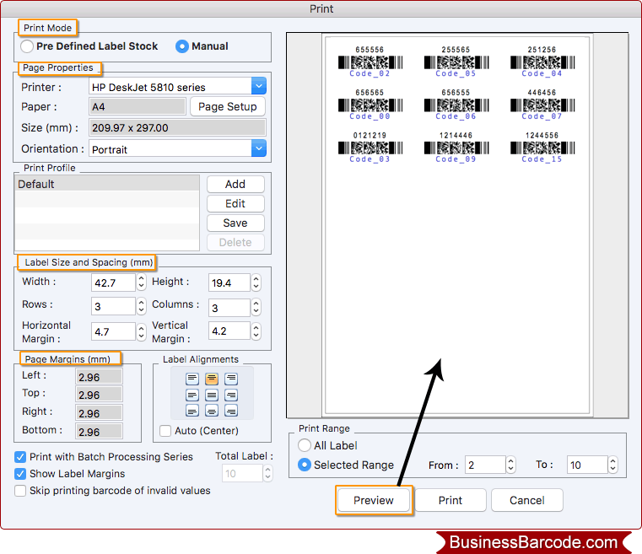The height and width of the screenshot is (554, 642).
Task: Select All Label print range
Action: pos(305,445)
